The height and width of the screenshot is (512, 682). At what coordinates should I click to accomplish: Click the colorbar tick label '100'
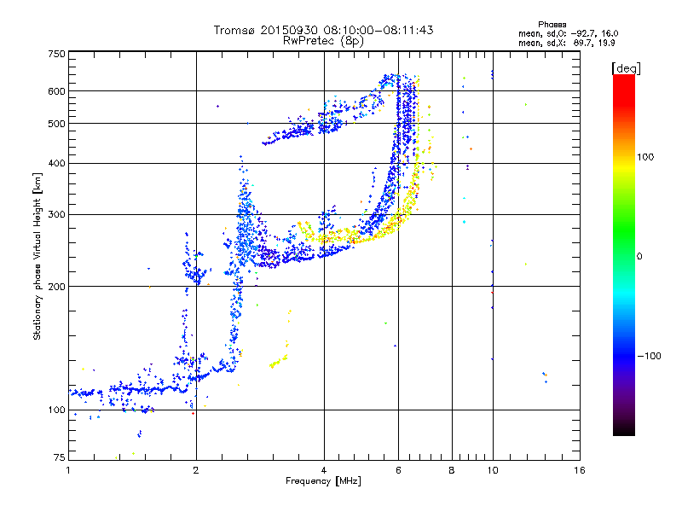(x=645, y=157)
